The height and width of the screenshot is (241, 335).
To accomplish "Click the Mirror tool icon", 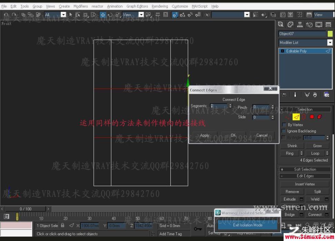I will tap(256, 15).
